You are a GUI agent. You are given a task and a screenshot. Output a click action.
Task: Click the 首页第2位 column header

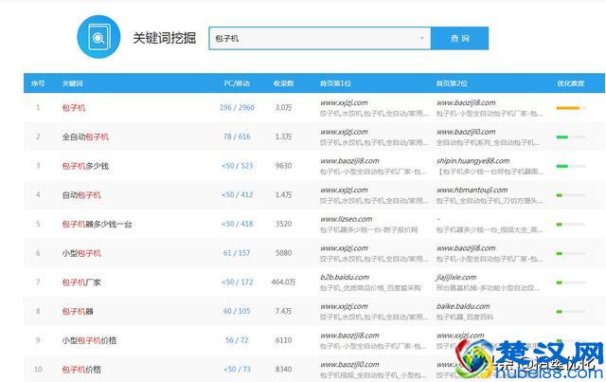(x=452, y=83)
